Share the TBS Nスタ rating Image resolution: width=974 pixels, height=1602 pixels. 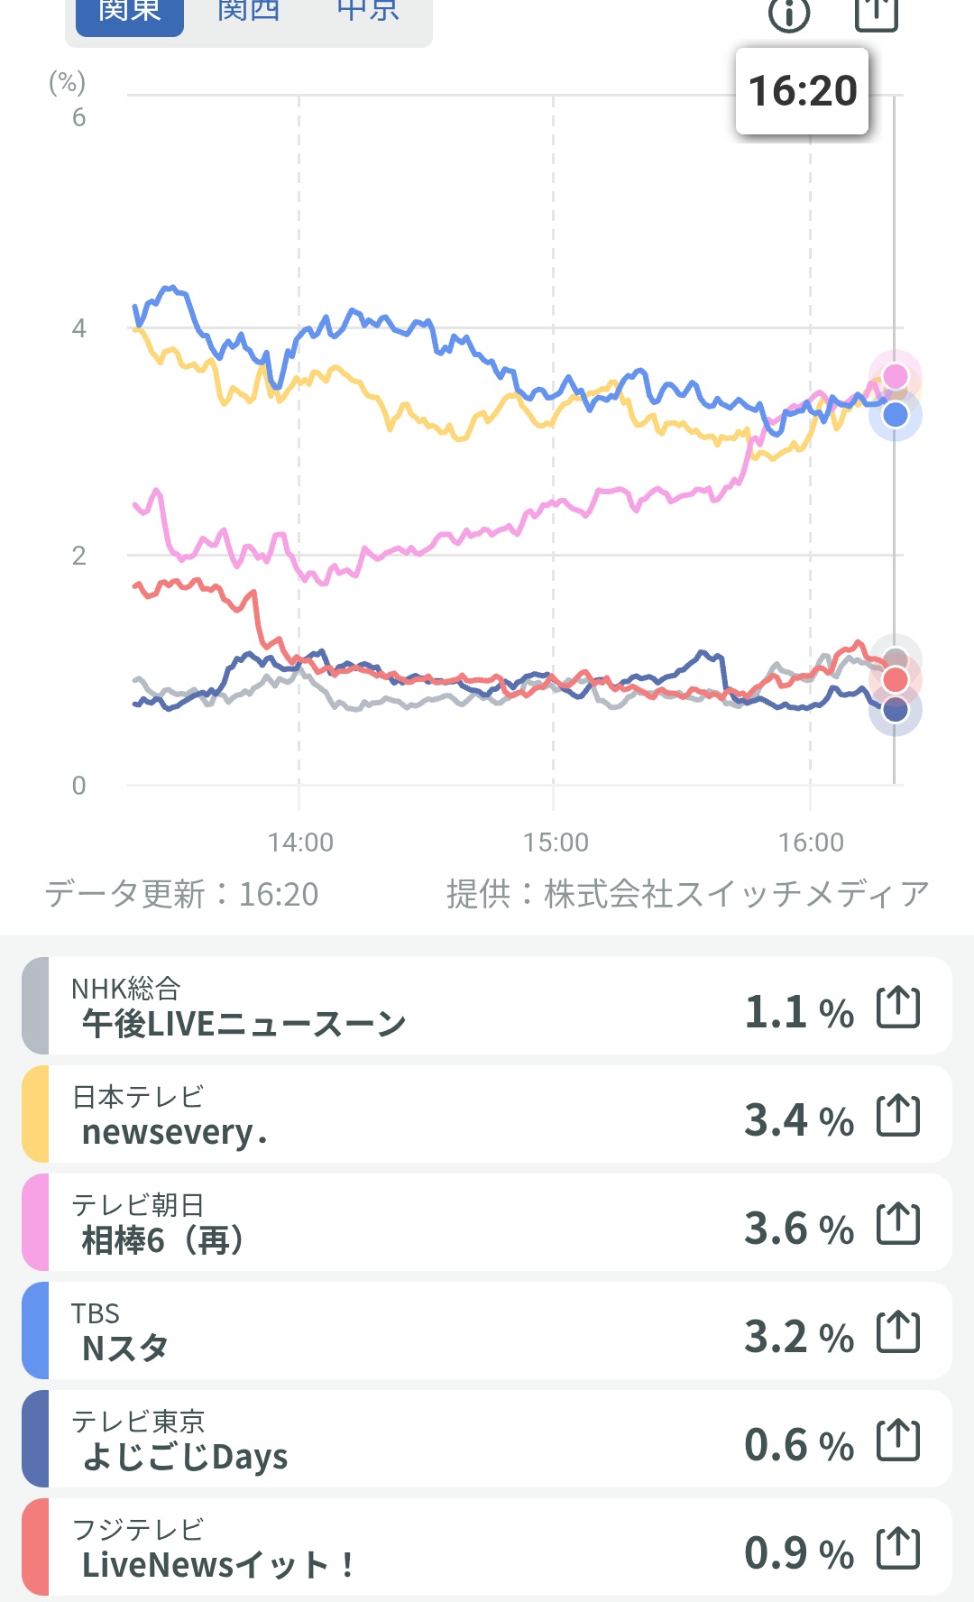[898, 1332]
